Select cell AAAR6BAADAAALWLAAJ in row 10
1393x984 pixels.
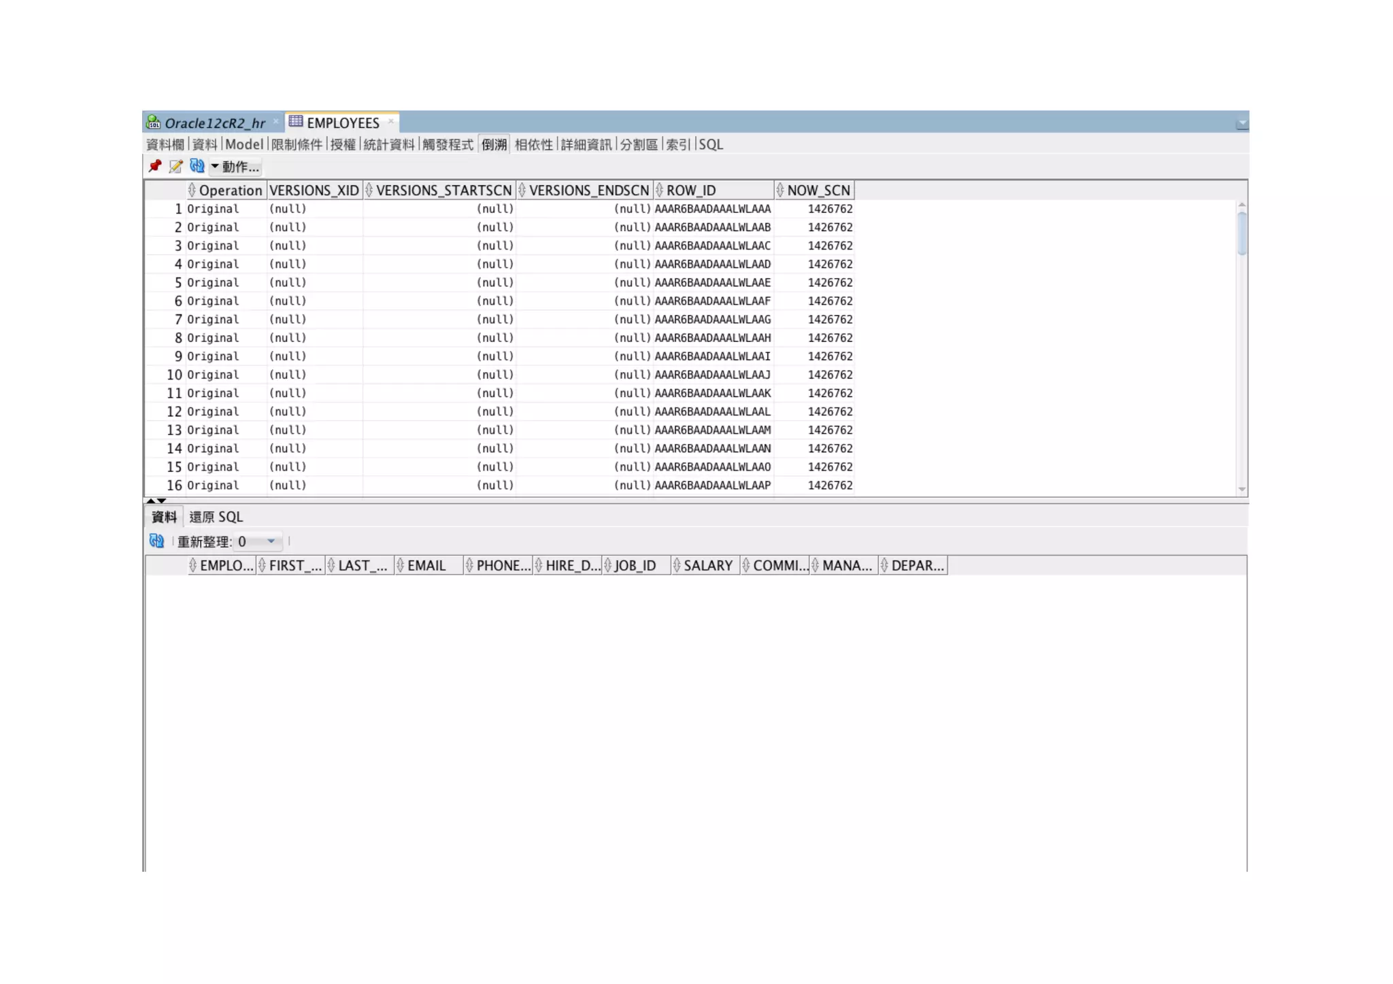[x=713, y=375]
